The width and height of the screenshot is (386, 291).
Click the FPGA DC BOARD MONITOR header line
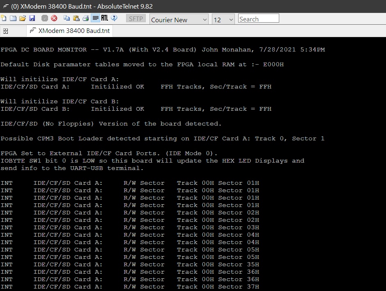163,50
